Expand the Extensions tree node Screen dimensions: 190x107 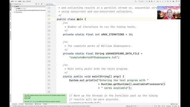(13, 12)
